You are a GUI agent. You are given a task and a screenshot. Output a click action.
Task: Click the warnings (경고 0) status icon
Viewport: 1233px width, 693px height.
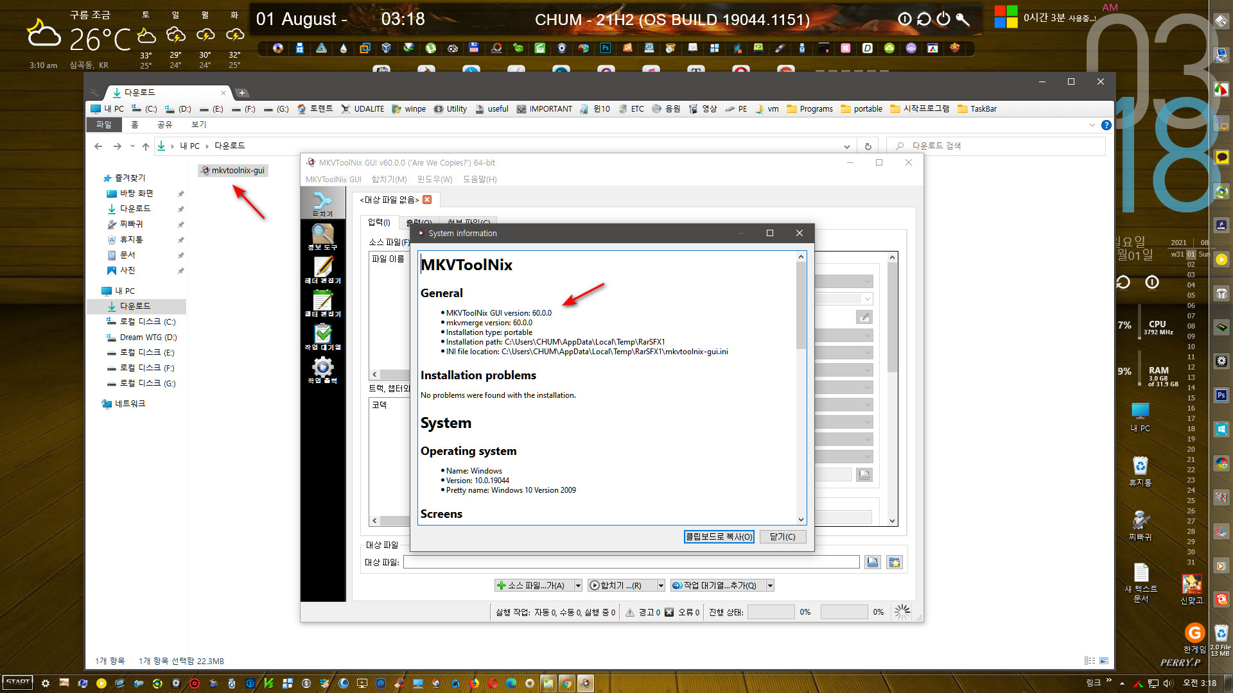click(x=630, y=612)
